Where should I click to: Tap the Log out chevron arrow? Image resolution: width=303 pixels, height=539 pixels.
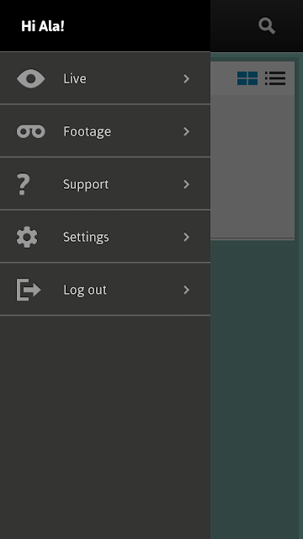(187, 290)
